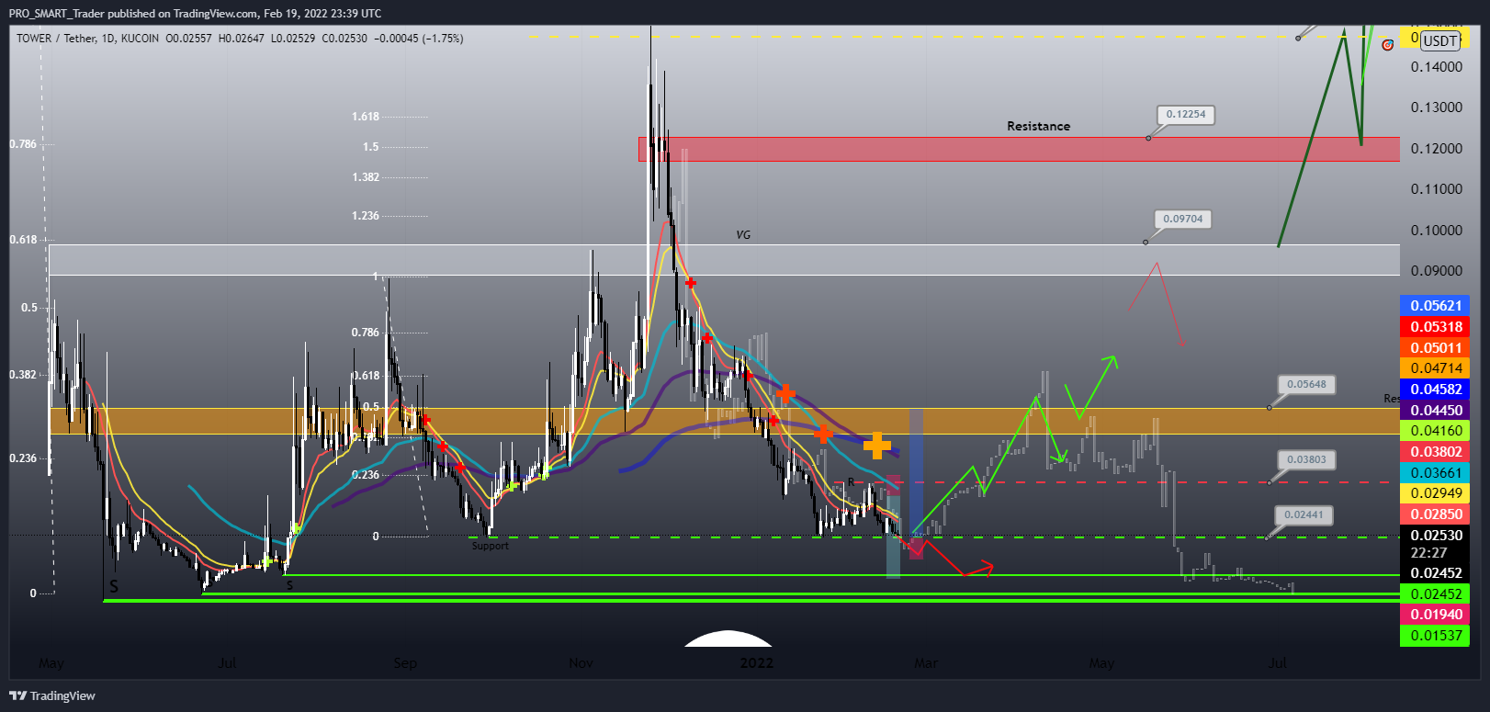Click the 0.382 Fibonacci level label
1490x712 pixels.
point(23,375)
